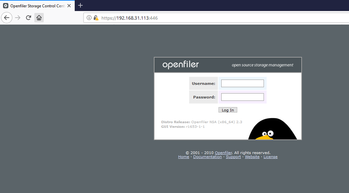349x193 pixels.
Task: Open the Website footer link
Action: 252,157
